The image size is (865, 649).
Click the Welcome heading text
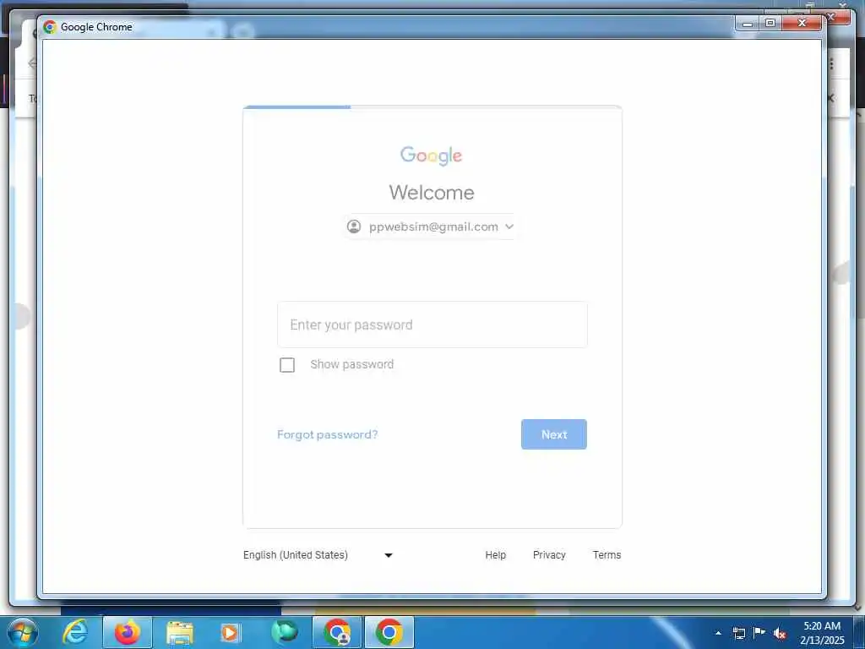pos(432,193)
